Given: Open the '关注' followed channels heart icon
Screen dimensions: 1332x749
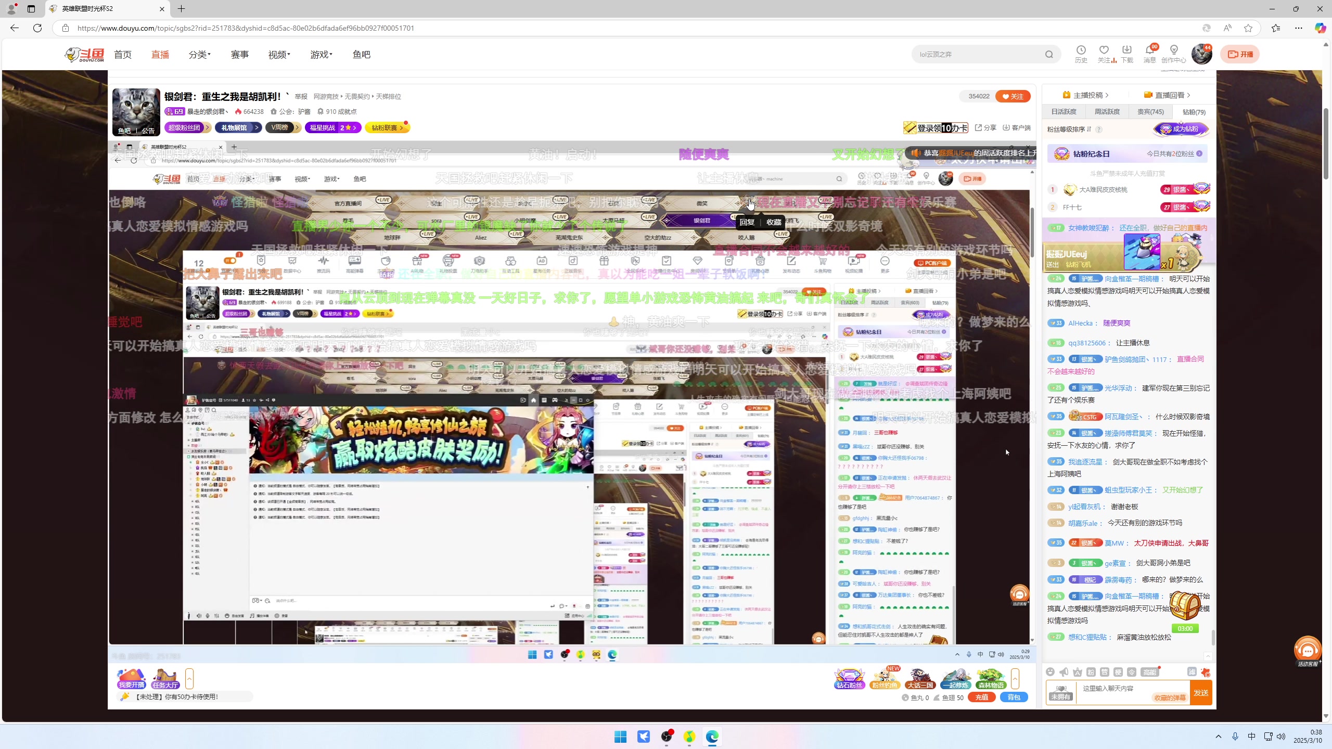Looking at the screenshot, I should point(1104,54).
